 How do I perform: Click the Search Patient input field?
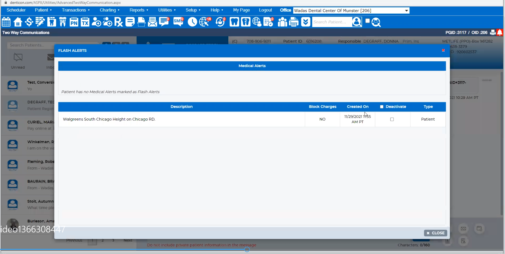pyautogui.click(x=332, y=22)
